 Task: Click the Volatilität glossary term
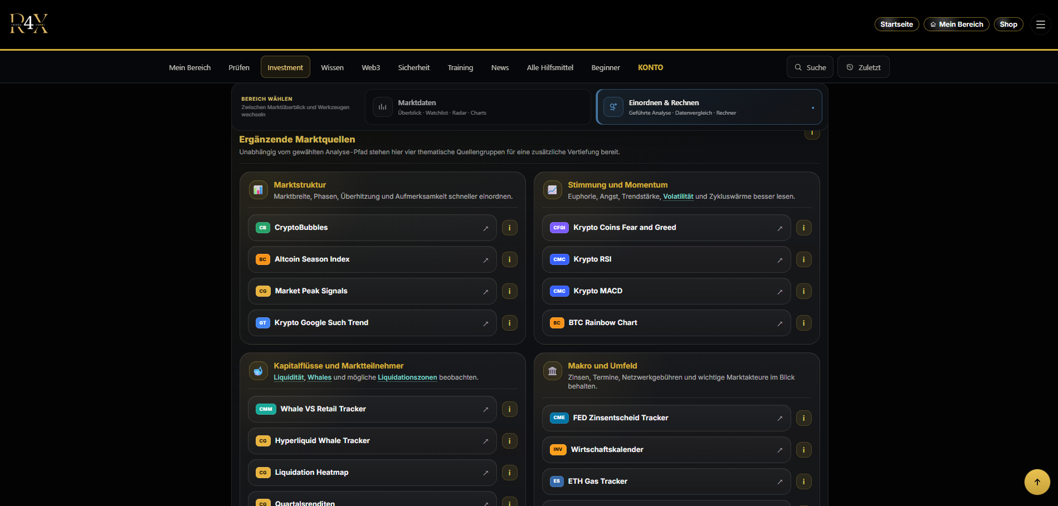pos(678,196)
